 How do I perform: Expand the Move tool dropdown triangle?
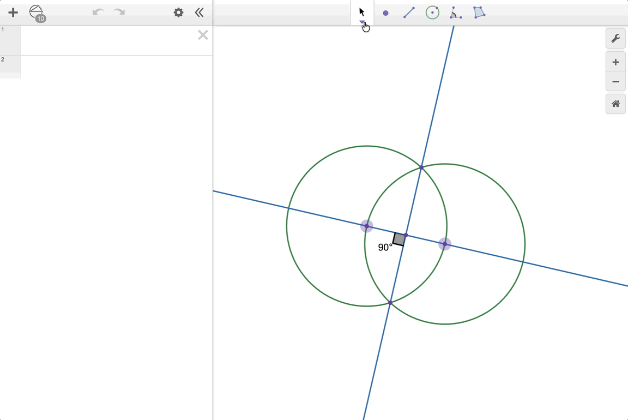pos(362,22)
